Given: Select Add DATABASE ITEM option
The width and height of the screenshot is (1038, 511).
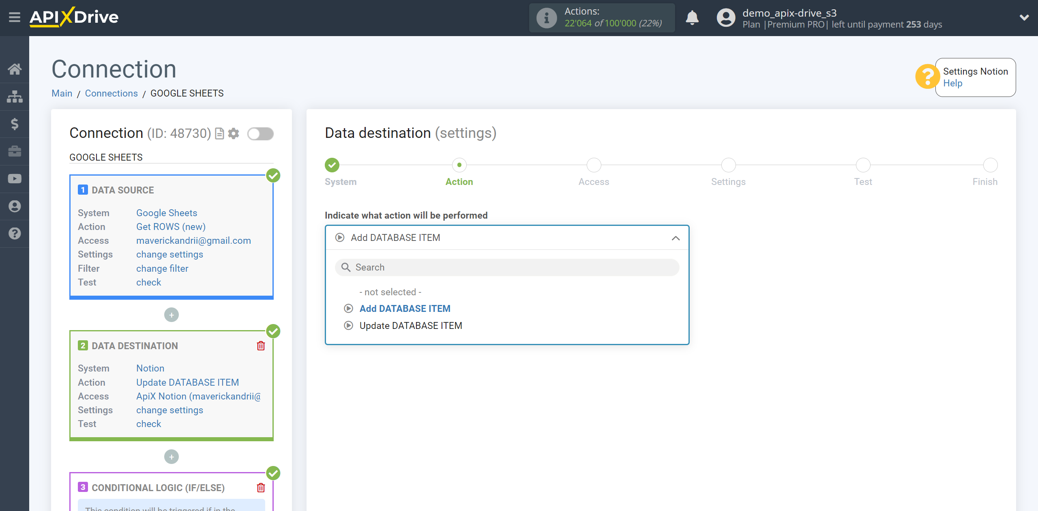Looking at the screenshot, I should 405,309.
